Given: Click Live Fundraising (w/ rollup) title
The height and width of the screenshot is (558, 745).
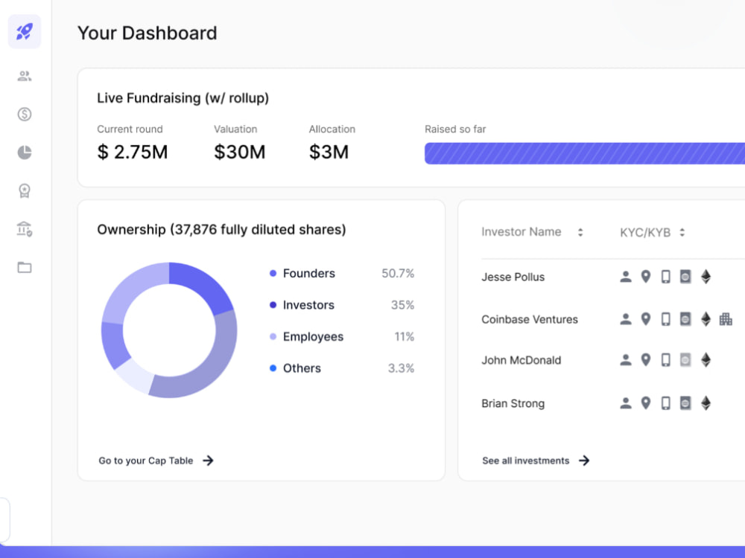Looking at the screenshot, I should pyautogui.click(x=183, y=98).
